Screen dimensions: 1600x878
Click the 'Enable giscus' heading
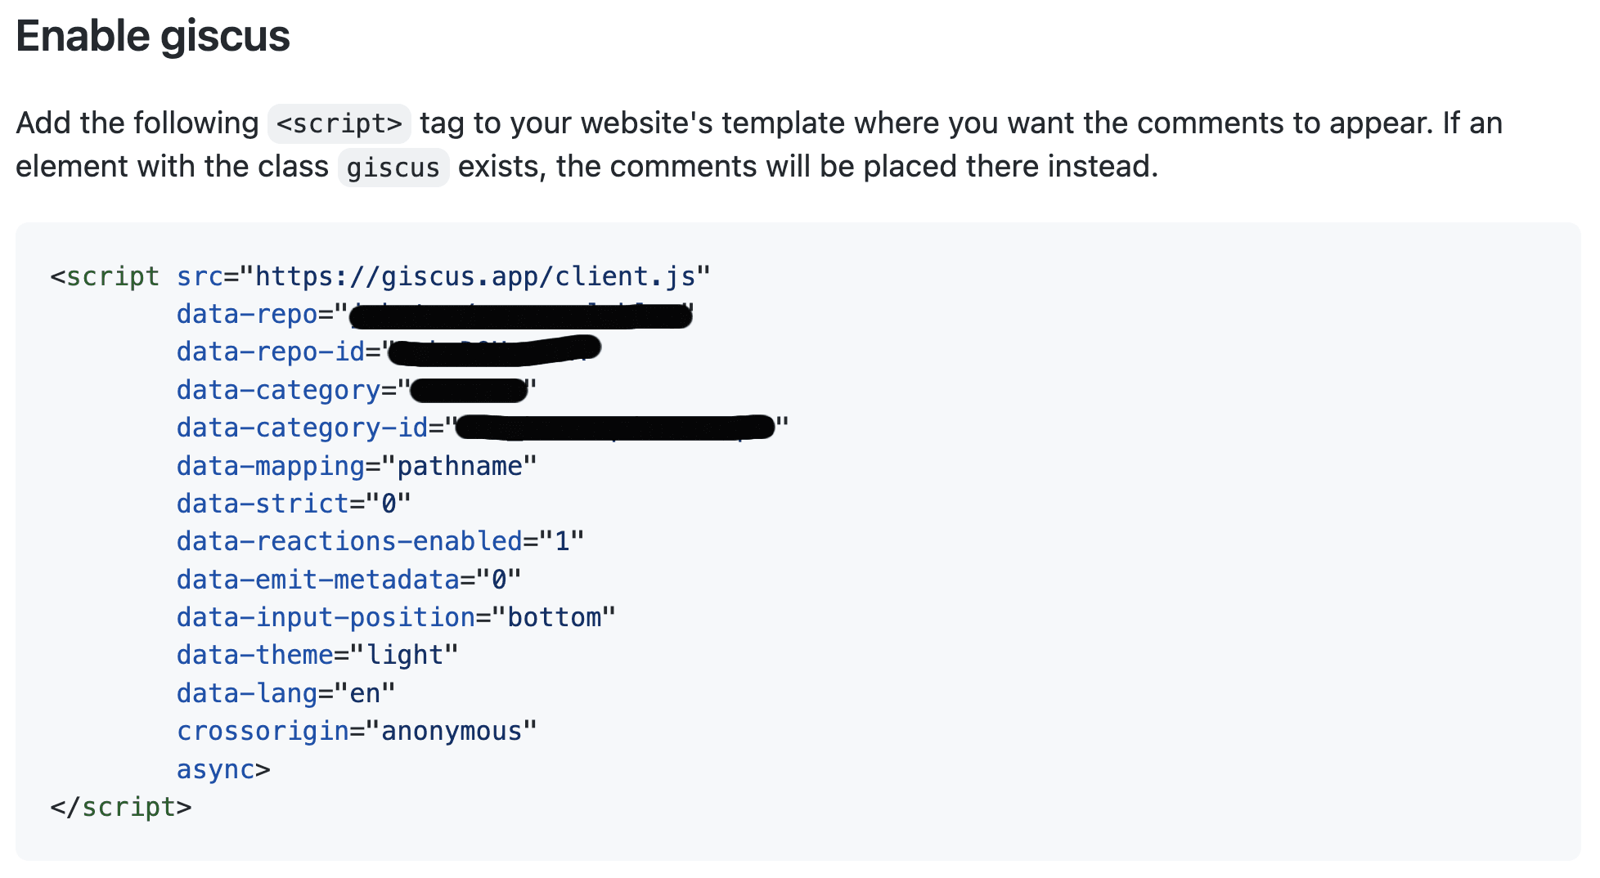[x=153, y=37]
